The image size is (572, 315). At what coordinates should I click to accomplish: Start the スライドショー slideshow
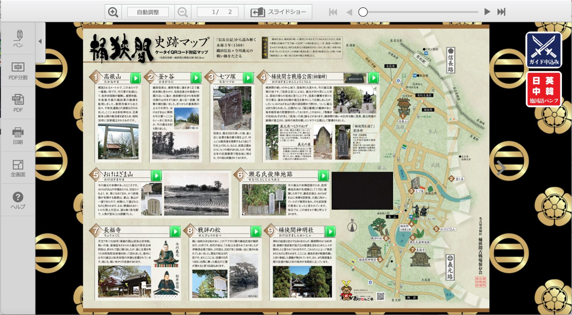(x=280, y=12)
